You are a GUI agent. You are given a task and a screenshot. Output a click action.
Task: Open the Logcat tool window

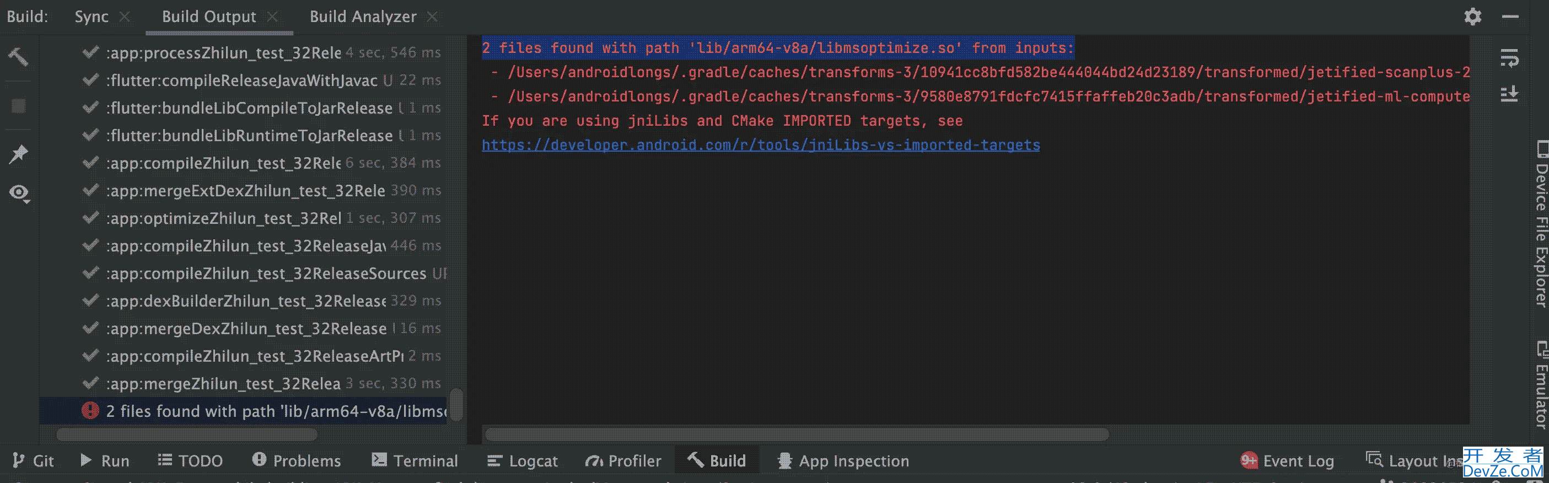click(x=522, y=461)
